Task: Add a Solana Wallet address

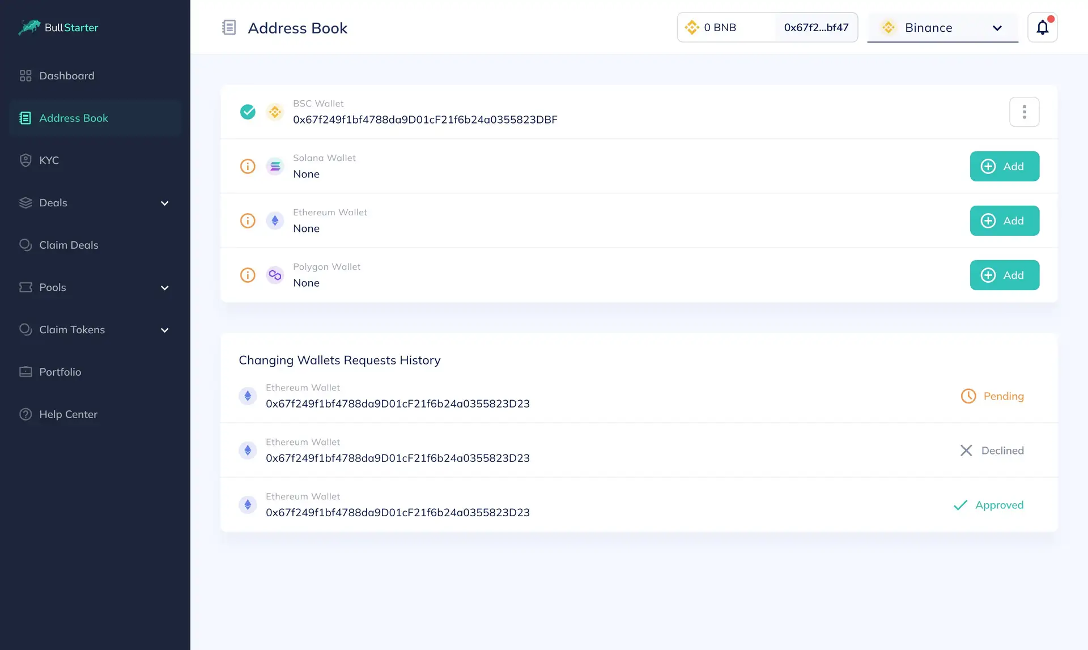Action: point(1004,166)
